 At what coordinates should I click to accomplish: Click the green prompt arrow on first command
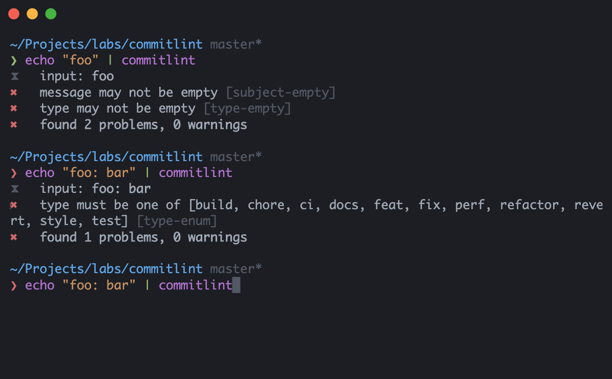point(14,60)
